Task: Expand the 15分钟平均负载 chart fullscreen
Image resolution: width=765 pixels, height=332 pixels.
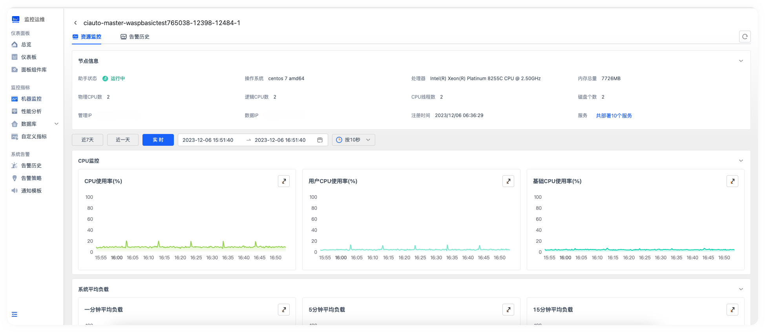Action: pos(732,310)
